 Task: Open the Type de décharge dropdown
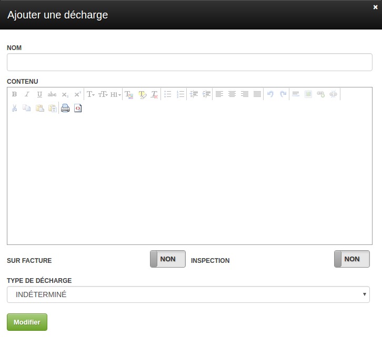[188, 294]
